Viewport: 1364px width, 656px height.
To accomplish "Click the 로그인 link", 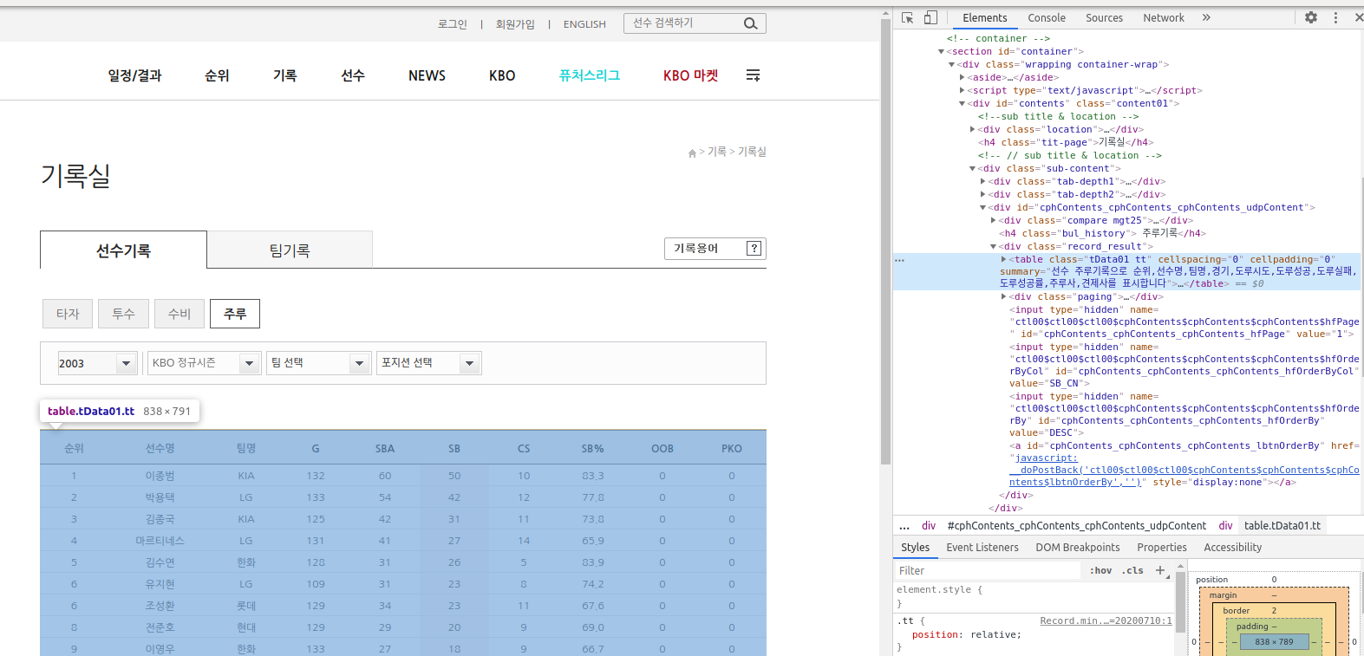I will tap(453, 24).
